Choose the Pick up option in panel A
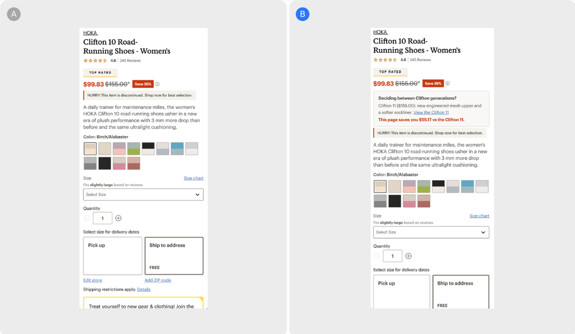Screen dimensions: 575x334 pyautogui.click(x=112, y=256)
